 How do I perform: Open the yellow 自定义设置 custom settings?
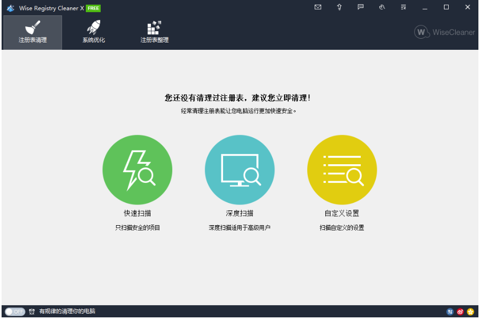(x=342, y=170)
